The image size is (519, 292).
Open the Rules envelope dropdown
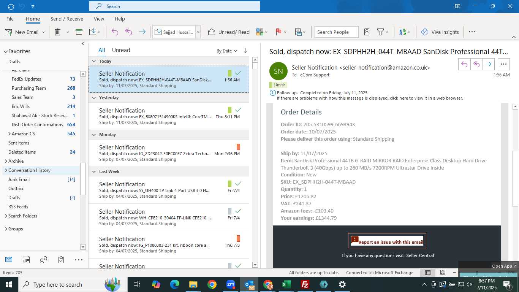coord(301,32)
